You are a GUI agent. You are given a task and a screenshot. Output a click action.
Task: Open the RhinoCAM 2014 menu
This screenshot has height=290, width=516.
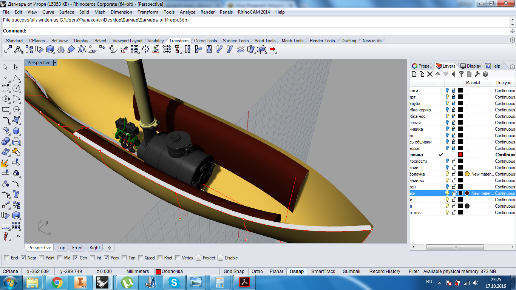[254, 12]
